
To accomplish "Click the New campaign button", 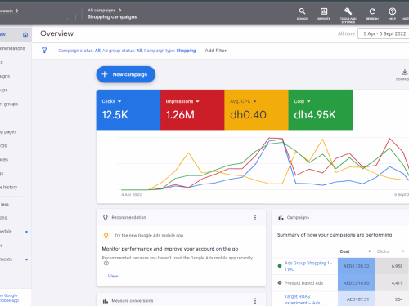I will pyautogui.click(x=126, y=74).
